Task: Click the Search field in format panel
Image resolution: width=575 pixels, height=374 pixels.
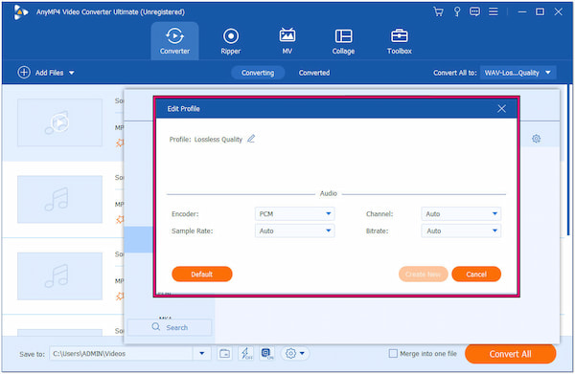Action: tap(170, 327)
